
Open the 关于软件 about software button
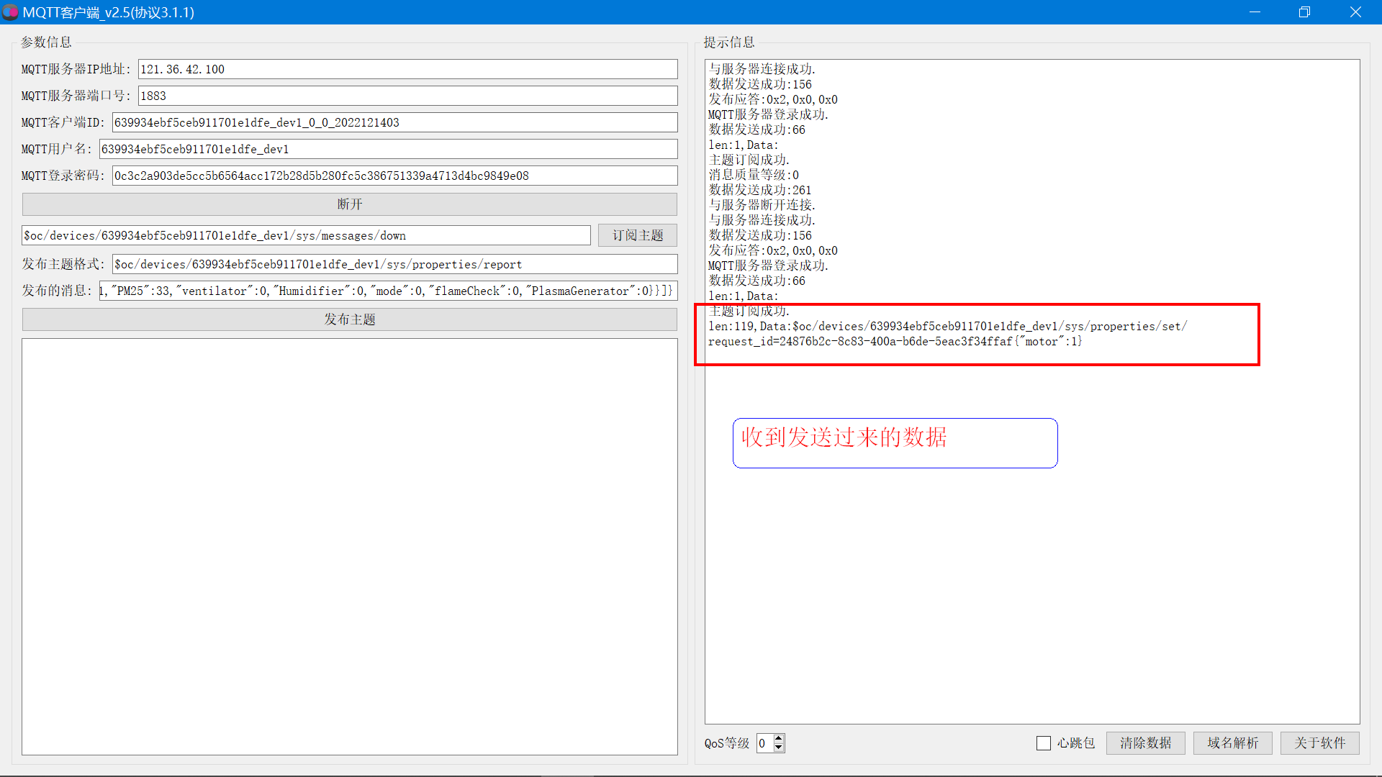click(x=1319, y=743)
